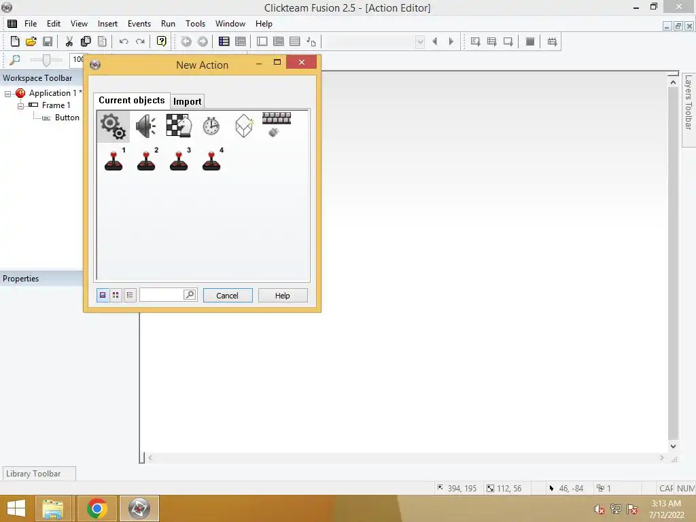
Task: Click the Help button in New Action dialog
Action: [283, 296]
